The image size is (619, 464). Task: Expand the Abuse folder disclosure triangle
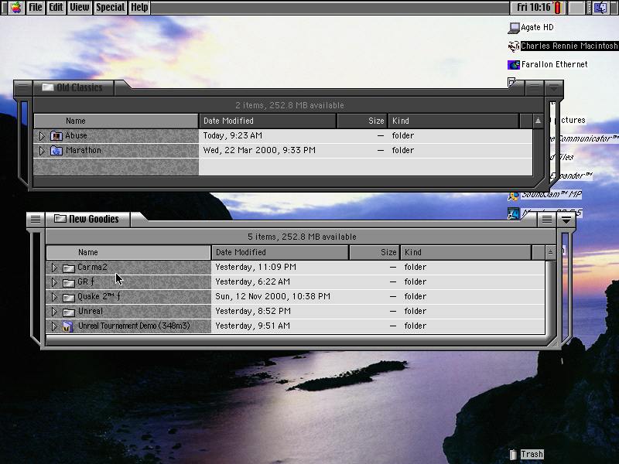42,136
